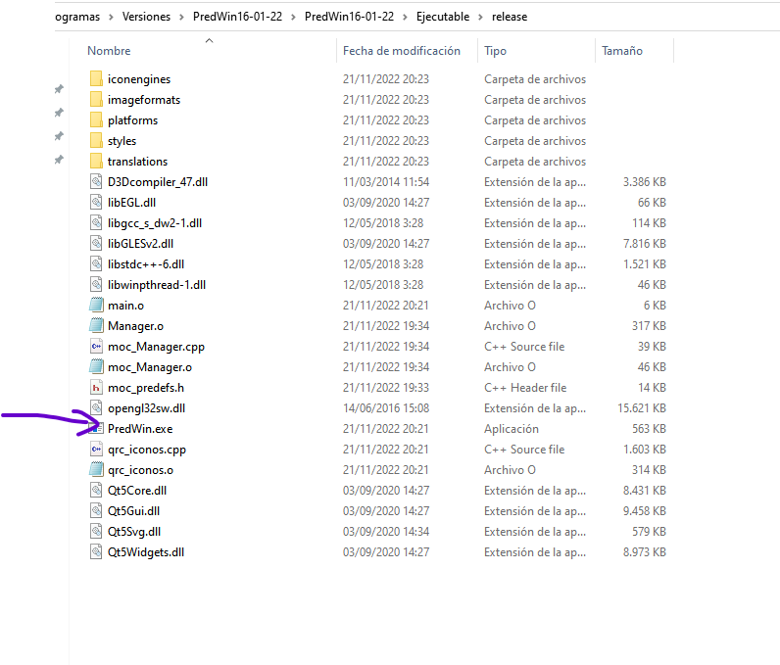Select the iconengines folder icon
The image size is (780, 665).
click(96, 79)
